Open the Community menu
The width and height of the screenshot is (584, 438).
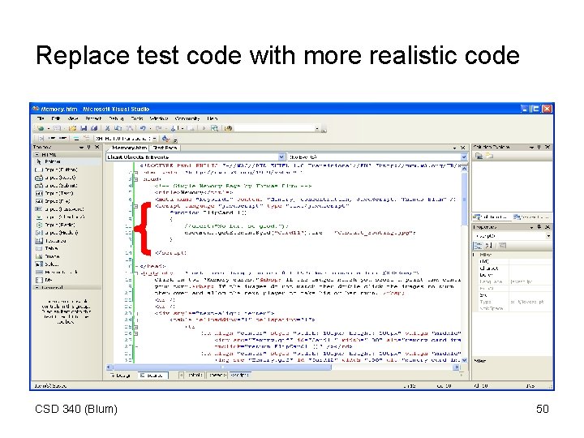tap(187, 118)
